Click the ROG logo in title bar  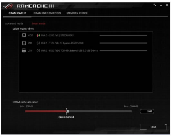[8, 6]
